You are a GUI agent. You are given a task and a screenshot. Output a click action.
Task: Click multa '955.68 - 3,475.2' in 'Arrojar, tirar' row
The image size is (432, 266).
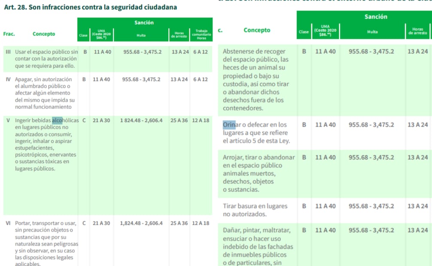click(371, 157)
